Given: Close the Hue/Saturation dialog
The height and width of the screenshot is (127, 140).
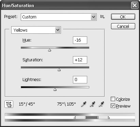Looking at the screenshot, I should tap(135, 5).
